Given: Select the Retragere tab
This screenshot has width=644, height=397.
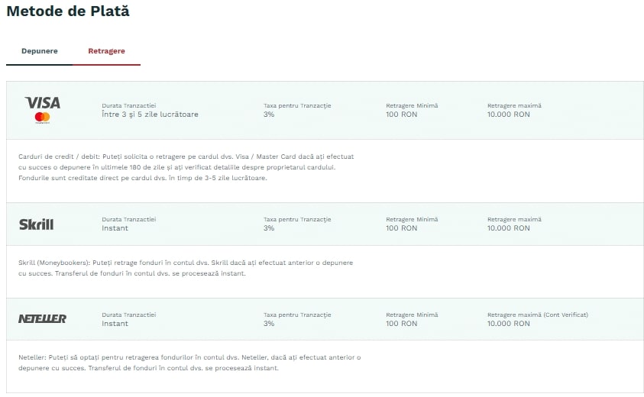Looking at the screenshot, I should pyautogui.click(x=106, y=51).
